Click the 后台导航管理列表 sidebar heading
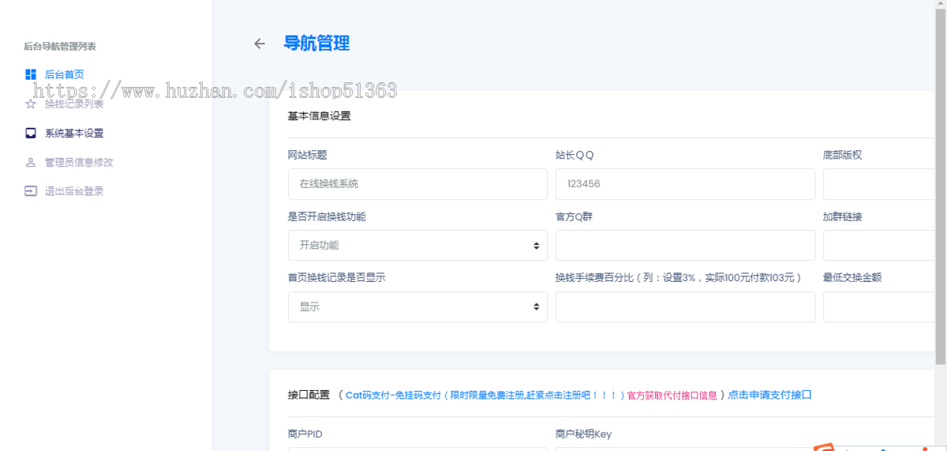The width and height of the screenshot is (947, 451). coord(60,47)
